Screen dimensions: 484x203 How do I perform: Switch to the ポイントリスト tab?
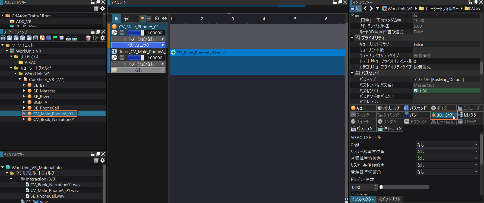pos(389,199)
